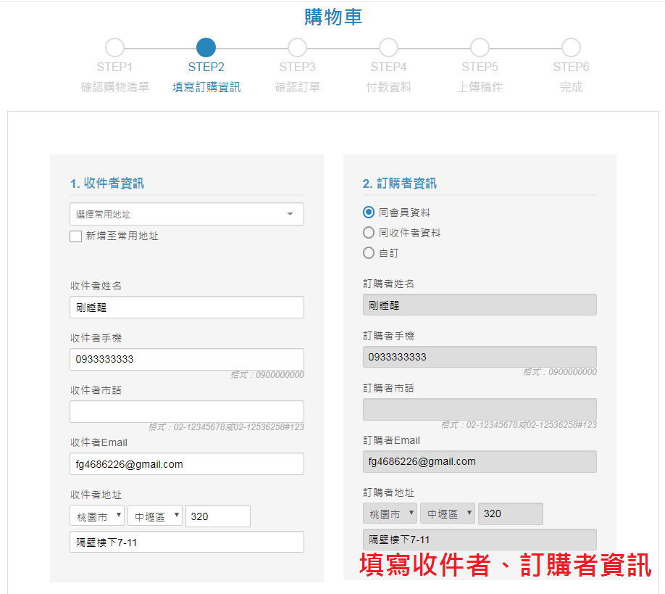Click the 收件者姓名 input field

click(186, 308)
